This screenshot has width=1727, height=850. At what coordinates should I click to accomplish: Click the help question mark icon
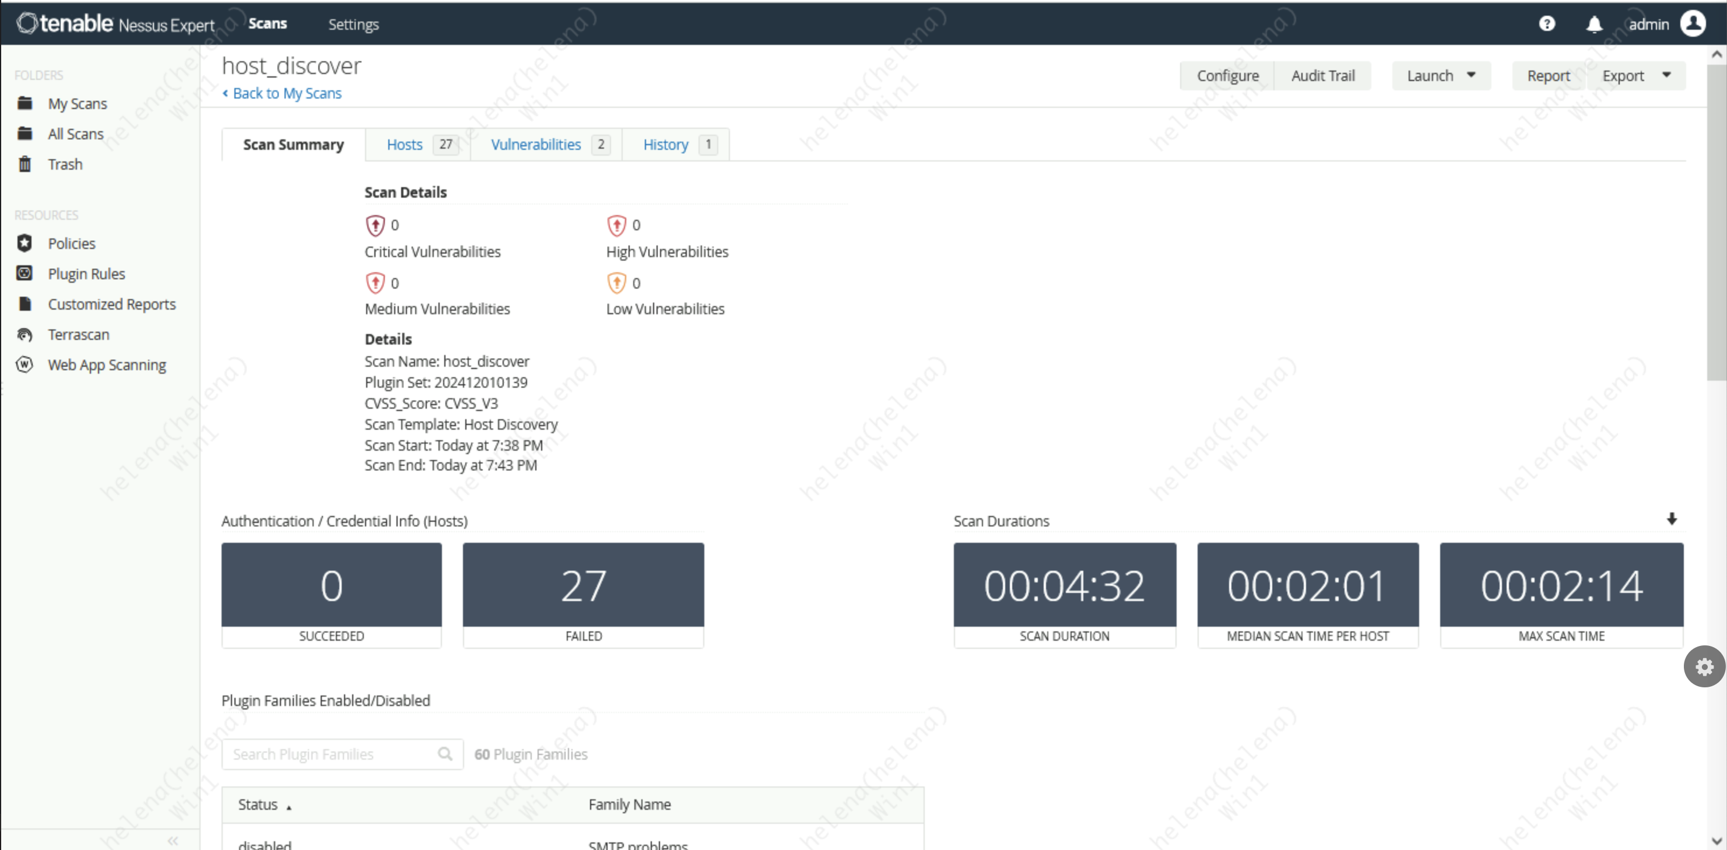1546,24
